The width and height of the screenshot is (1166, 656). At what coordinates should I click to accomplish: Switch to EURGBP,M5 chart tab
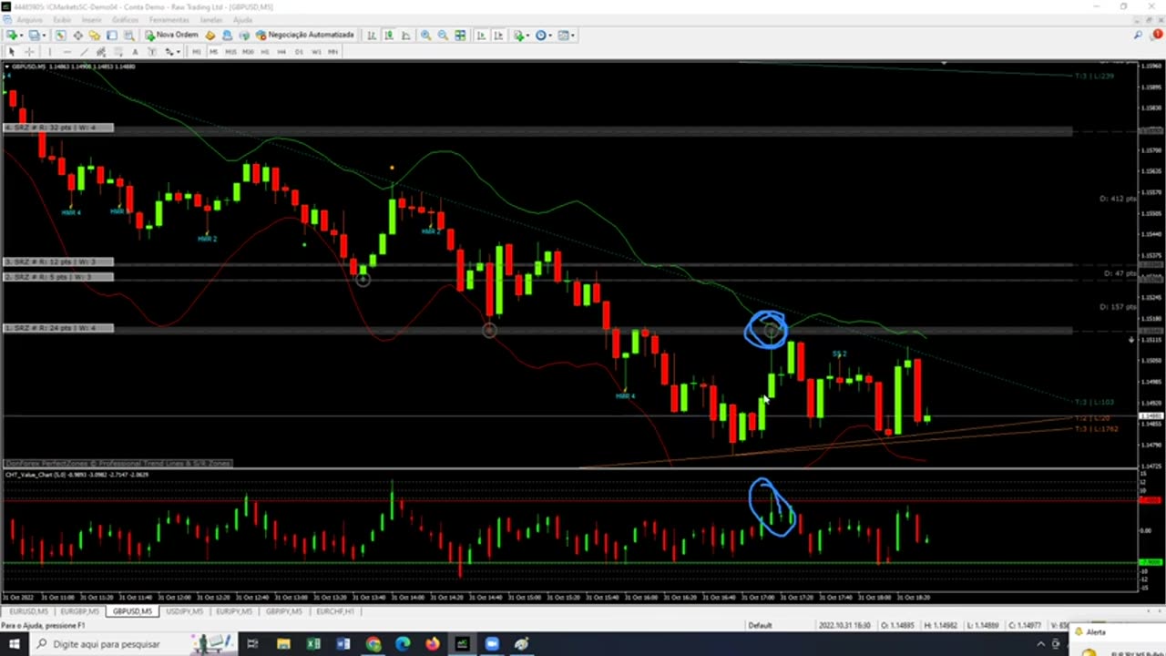[x=80, y=611]
